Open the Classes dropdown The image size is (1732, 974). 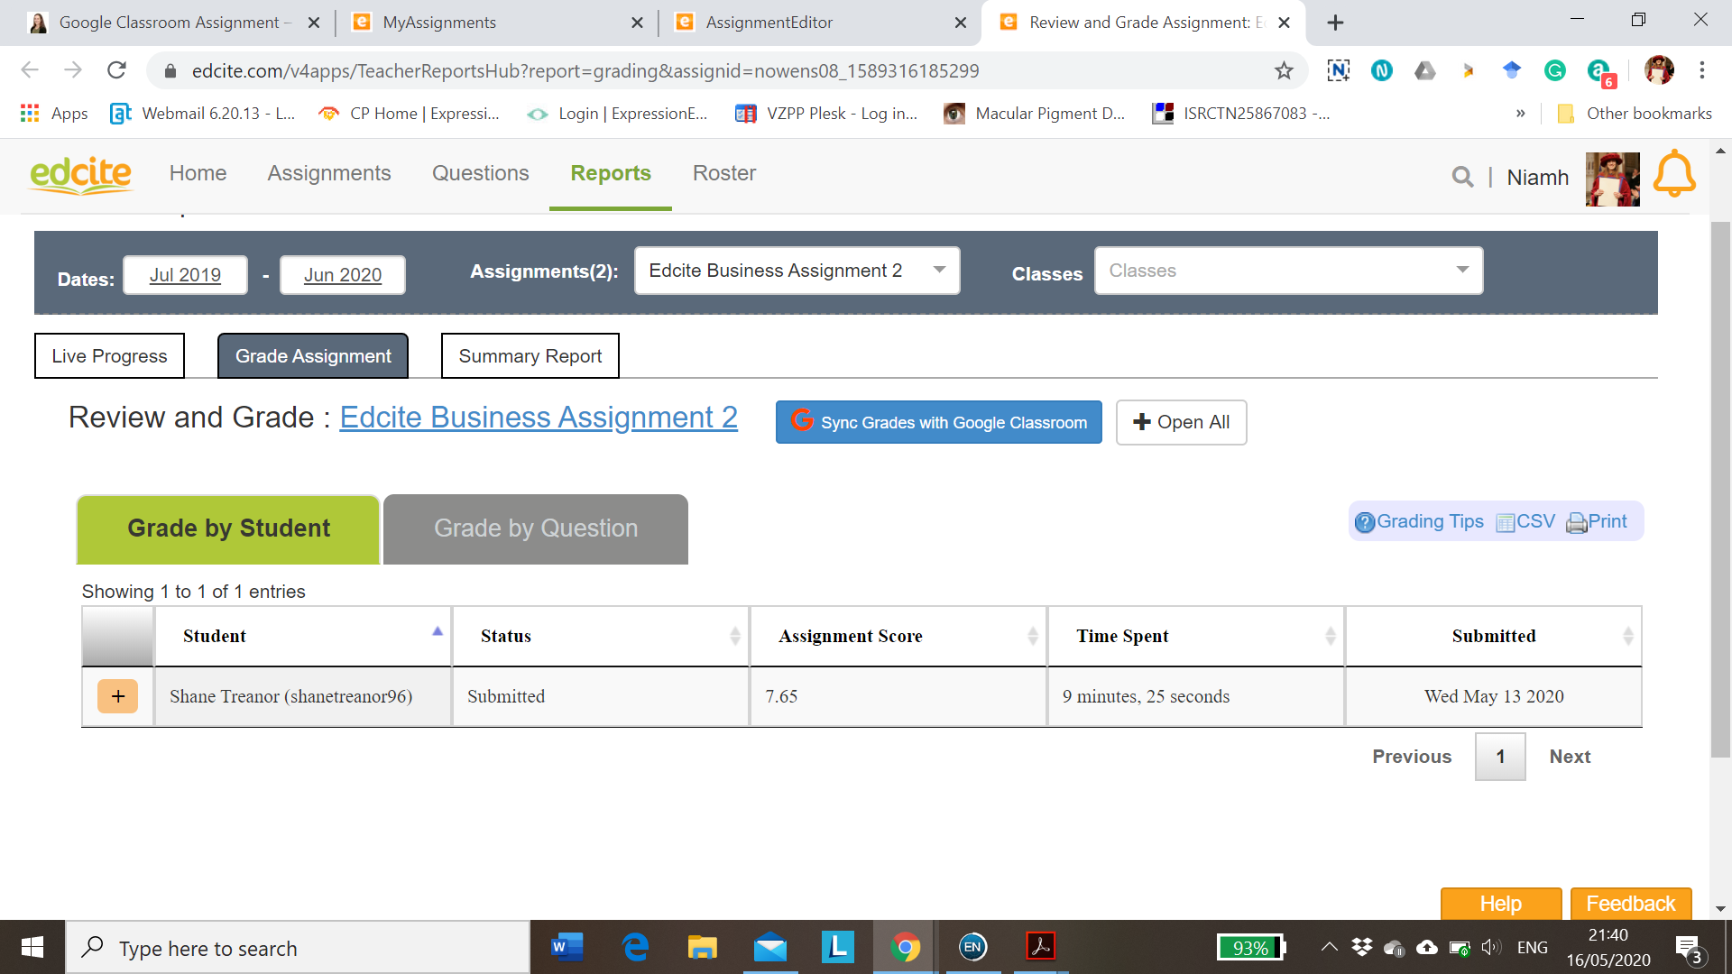[1288, 270]
